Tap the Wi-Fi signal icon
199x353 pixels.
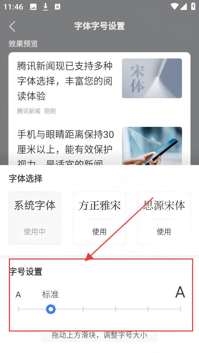pos(174,6)
